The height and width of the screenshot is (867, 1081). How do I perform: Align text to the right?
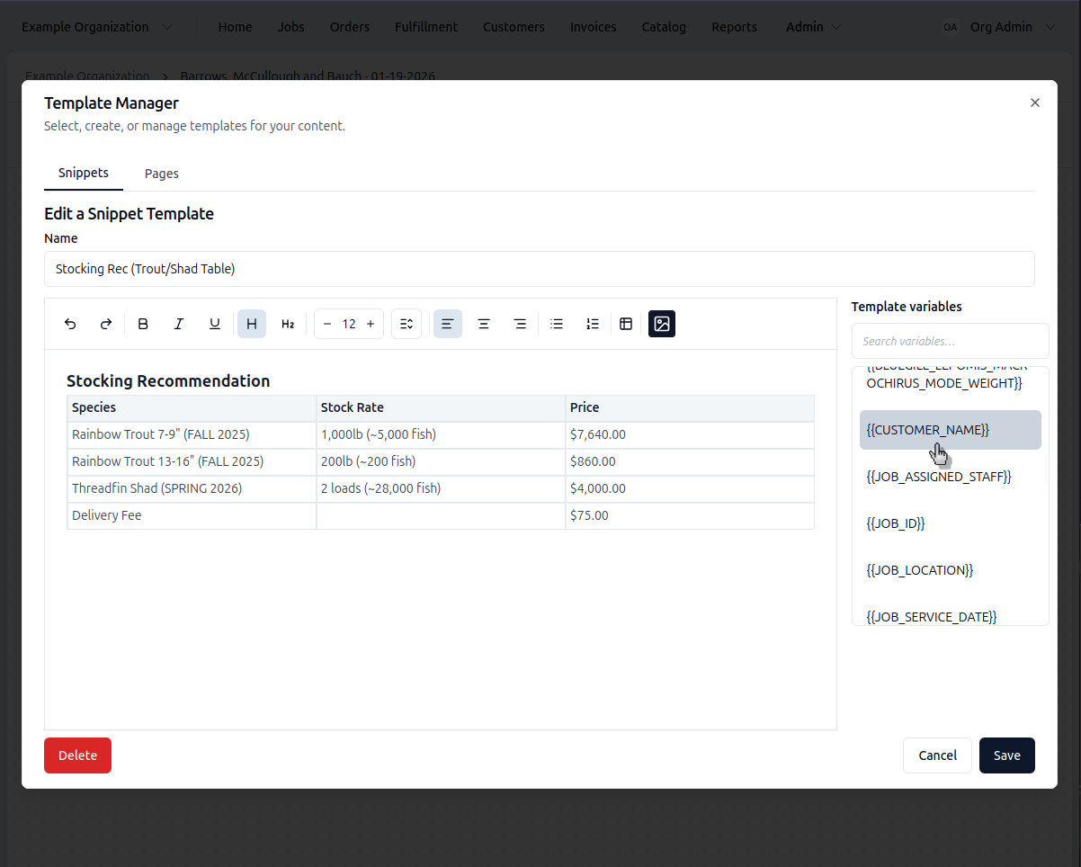click(520, 324)
